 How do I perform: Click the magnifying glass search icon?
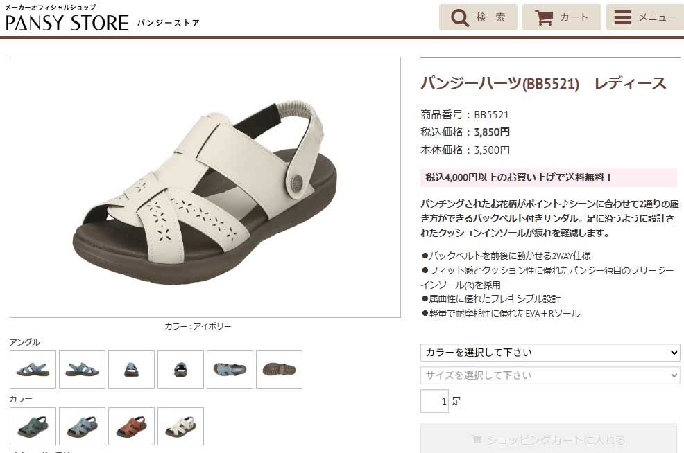click(459, 18)
